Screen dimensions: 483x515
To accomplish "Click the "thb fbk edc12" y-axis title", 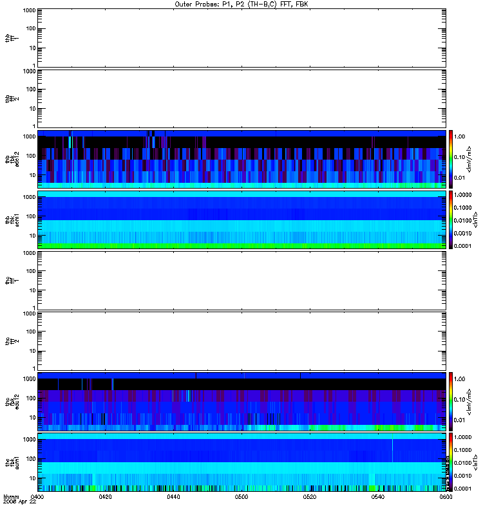I will 12,159.
